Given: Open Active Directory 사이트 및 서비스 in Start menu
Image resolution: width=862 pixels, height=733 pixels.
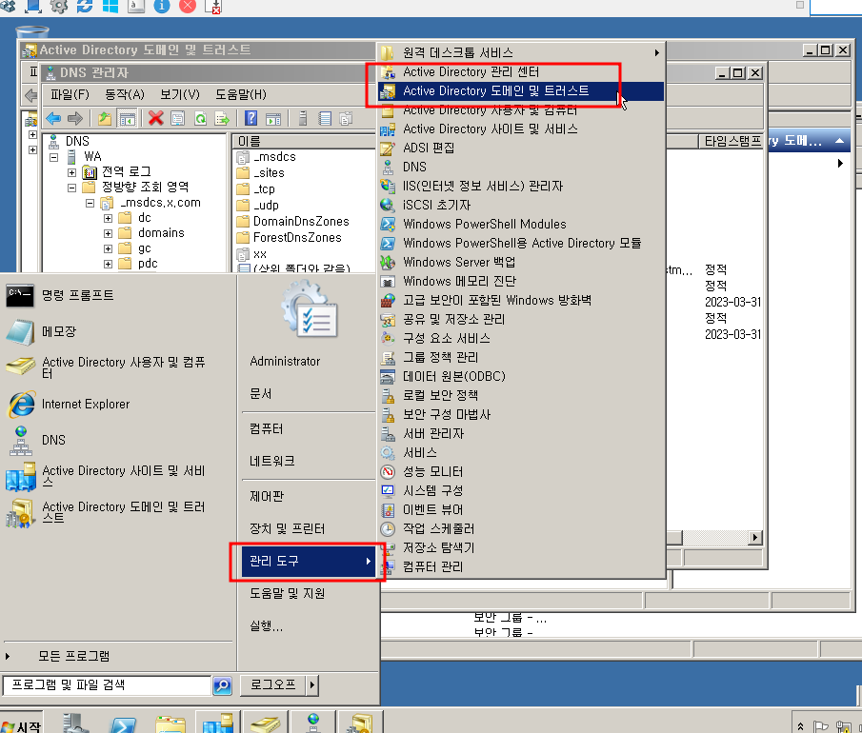Looking at the screenshot, I should coord(118,476).
